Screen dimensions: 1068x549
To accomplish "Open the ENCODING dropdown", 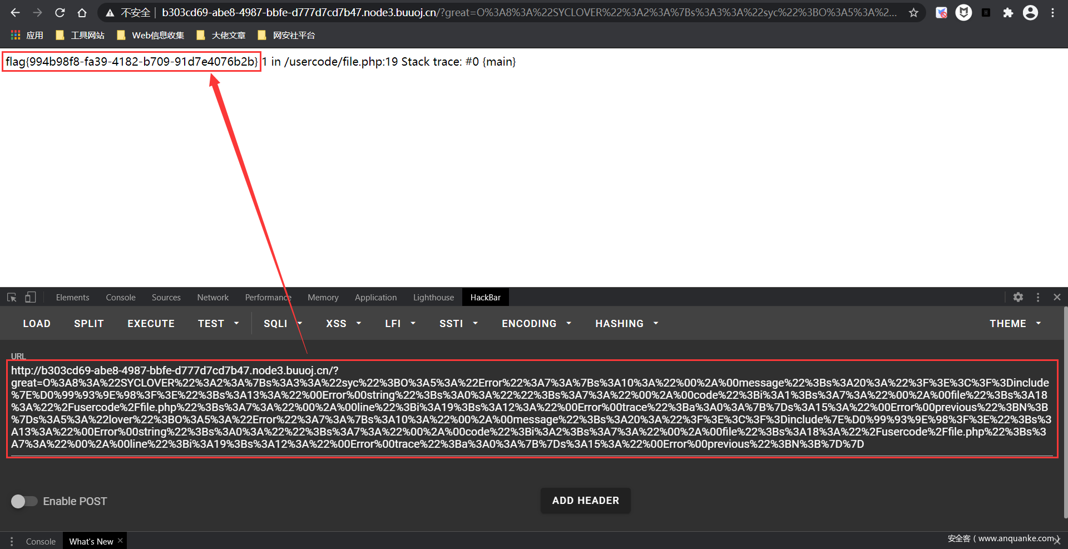I will [x=536, y=324].
